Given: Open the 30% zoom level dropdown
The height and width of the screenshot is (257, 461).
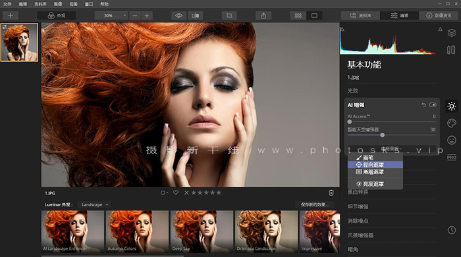Looking at the screenshot, I should click(111, 16).
